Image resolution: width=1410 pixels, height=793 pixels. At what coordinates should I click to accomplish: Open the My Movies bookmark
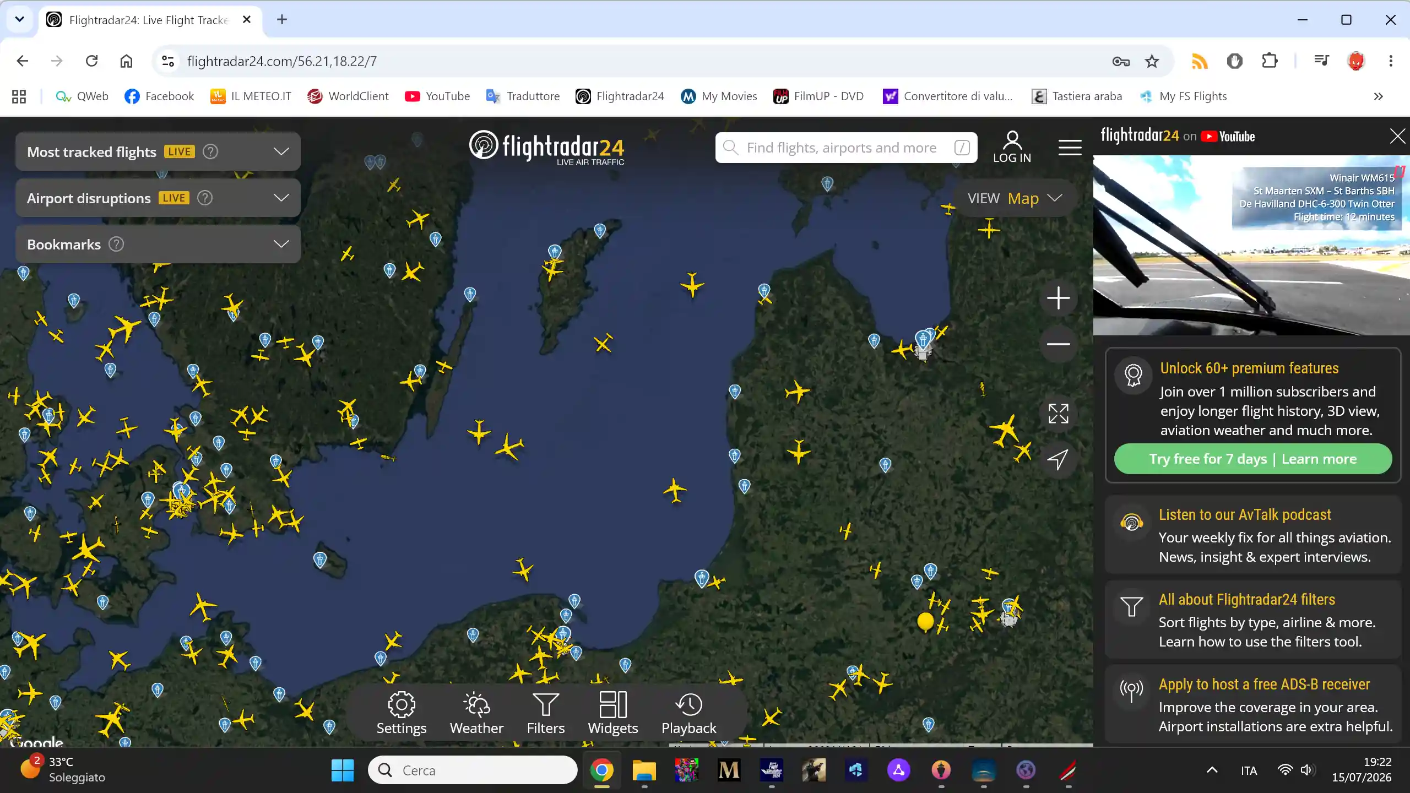pyautogui.click(x=719, y=96)
